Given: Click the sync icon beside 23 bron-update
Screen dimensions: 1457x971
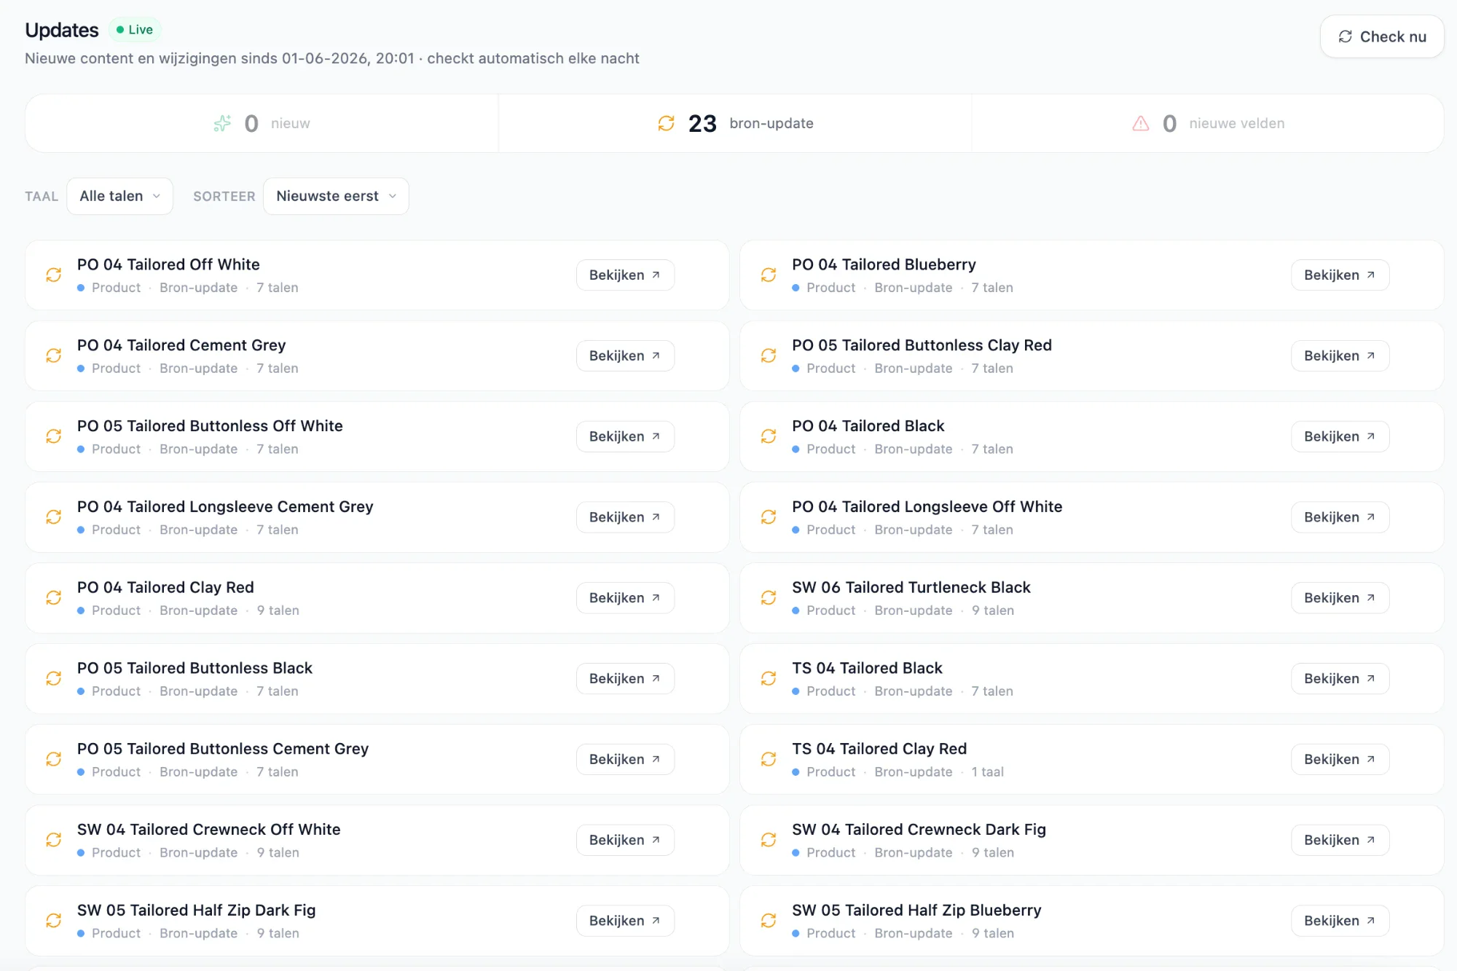Looking at the screenshot, I should pos(666,123).
